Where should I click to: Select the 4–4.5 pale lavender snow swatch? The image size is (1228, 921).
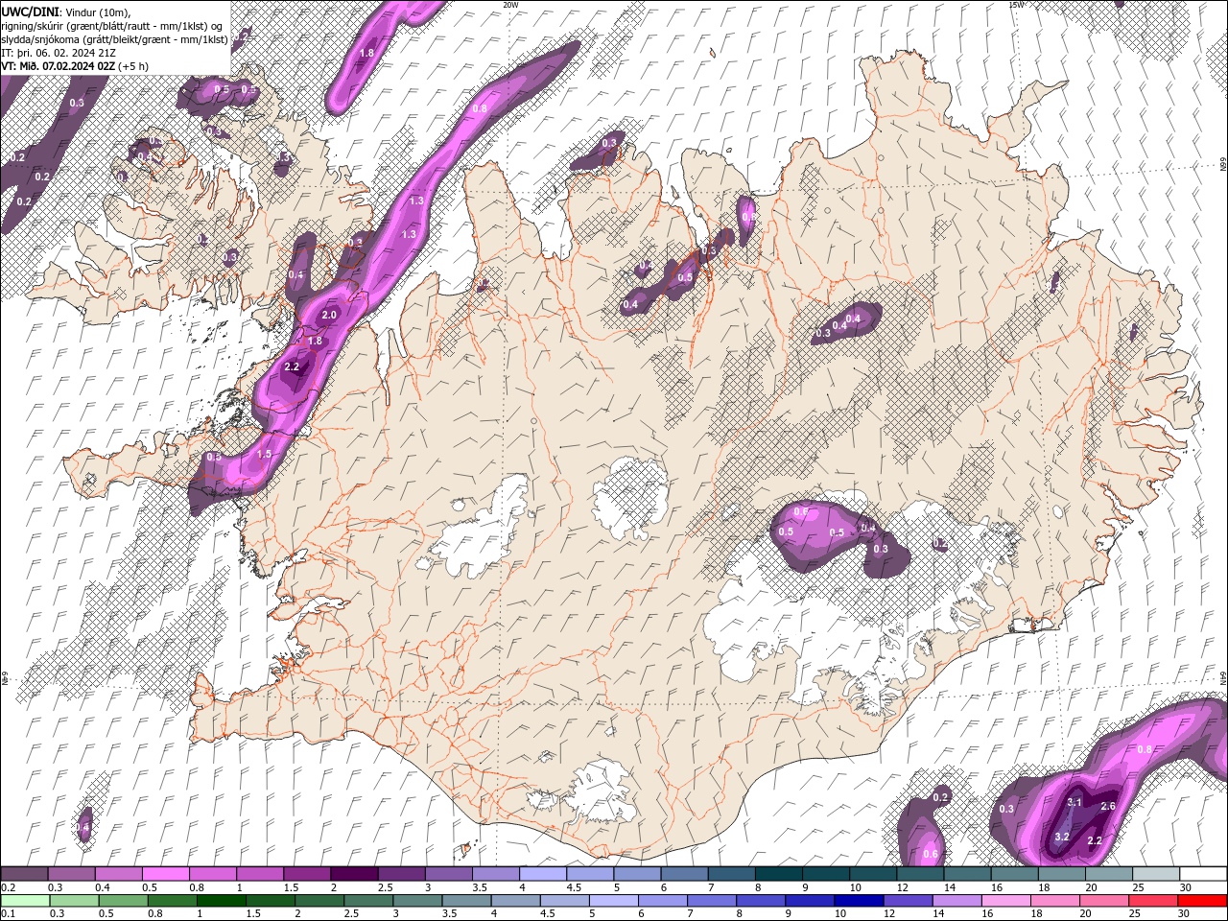tap(544, 874)
